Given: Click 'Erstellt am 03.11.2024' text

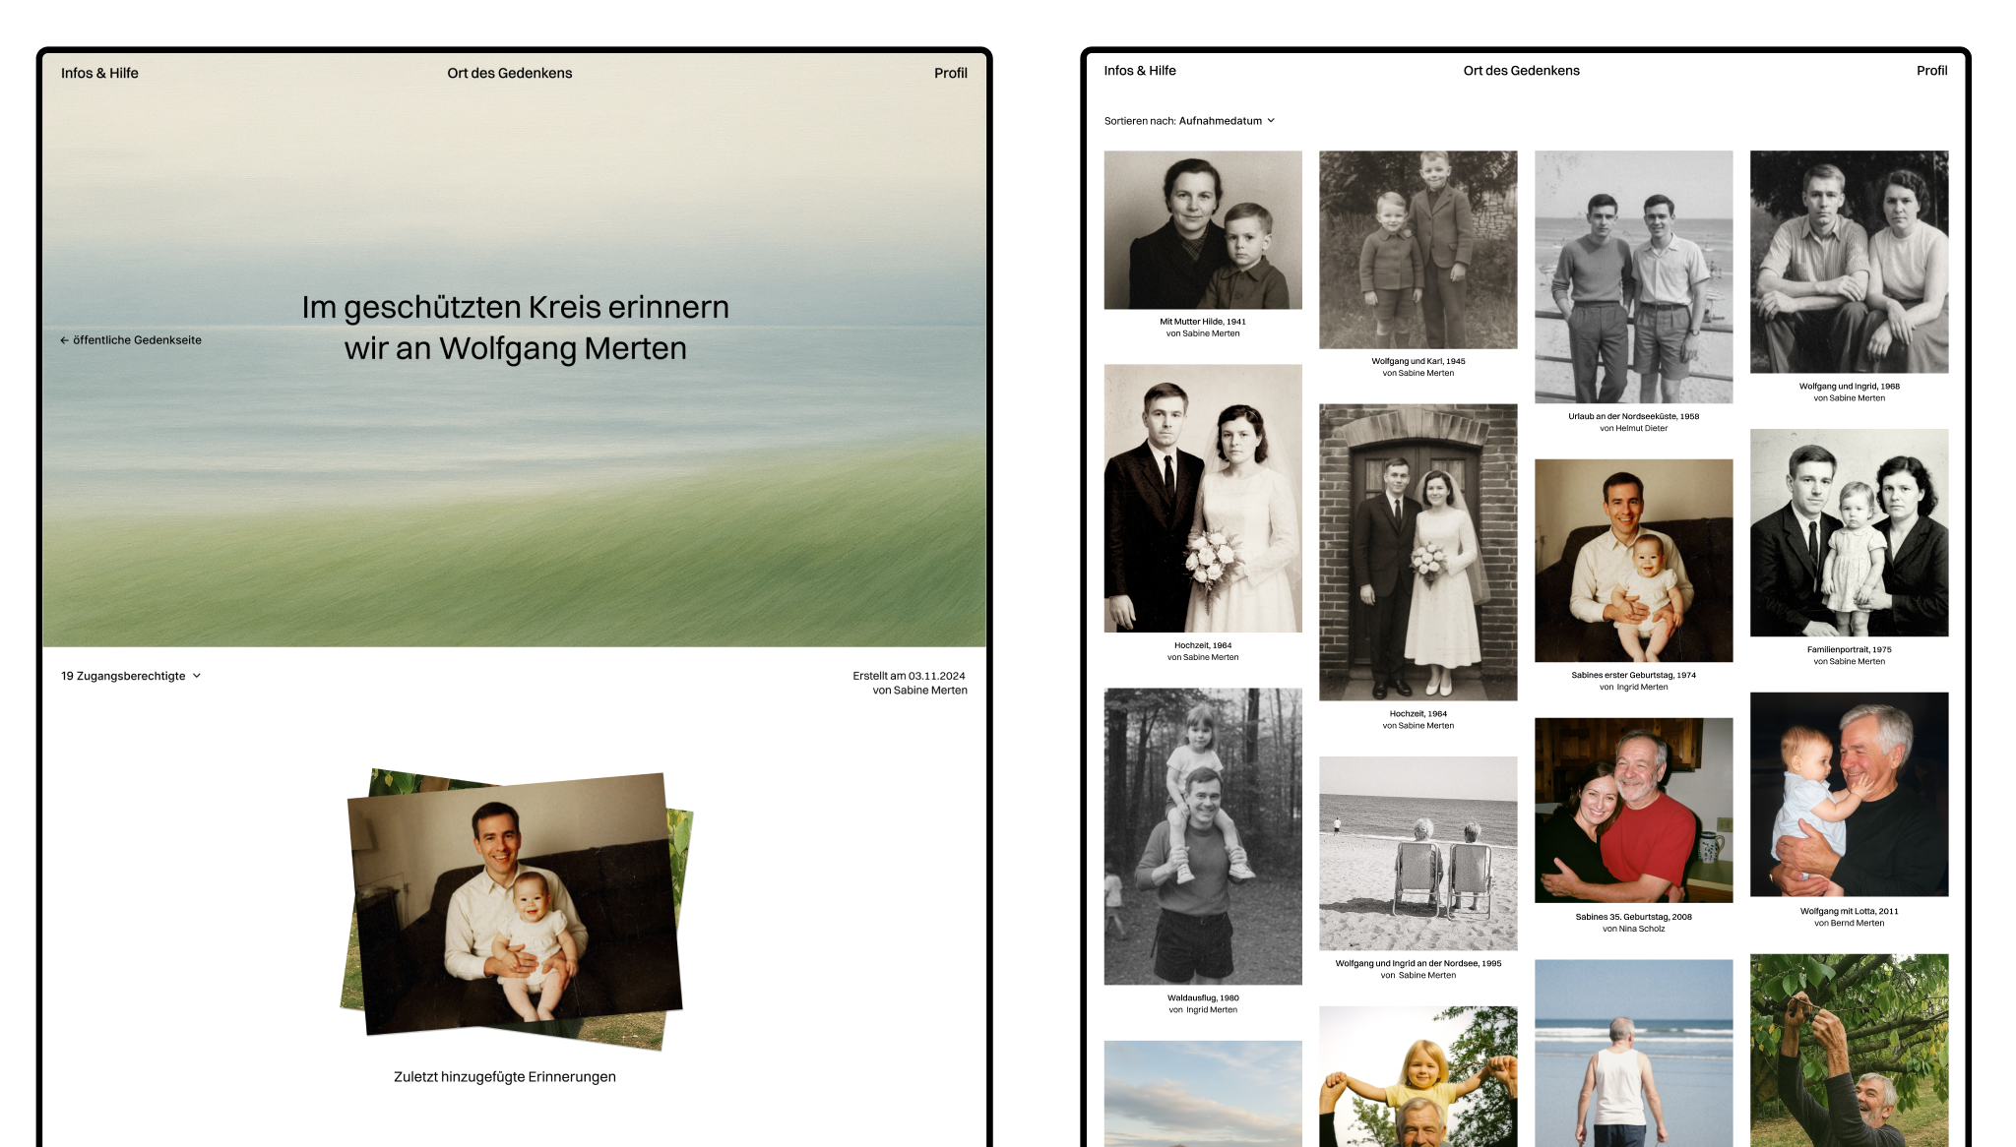Looking at the screenshot, I should point(909,676).
